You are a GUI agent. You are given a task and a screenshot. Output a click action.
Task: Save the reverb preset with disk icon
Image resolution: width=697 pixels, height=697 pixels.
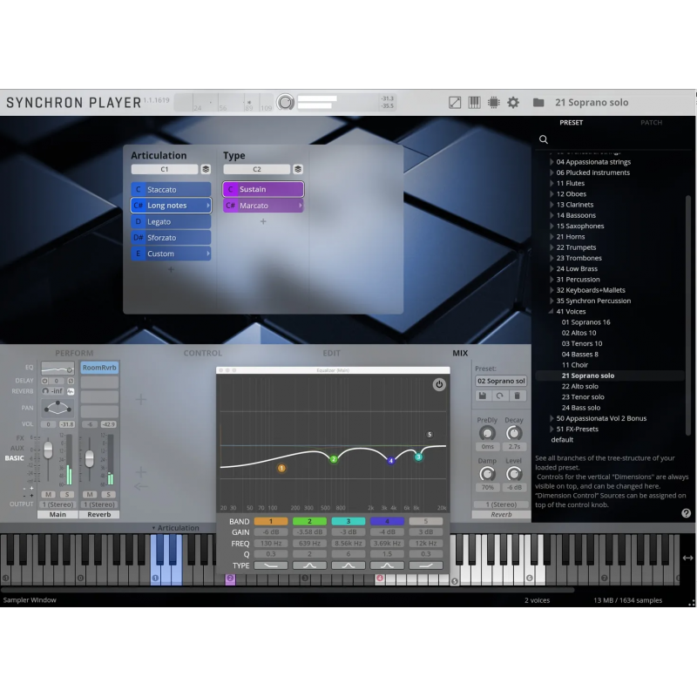pos(481,396)
